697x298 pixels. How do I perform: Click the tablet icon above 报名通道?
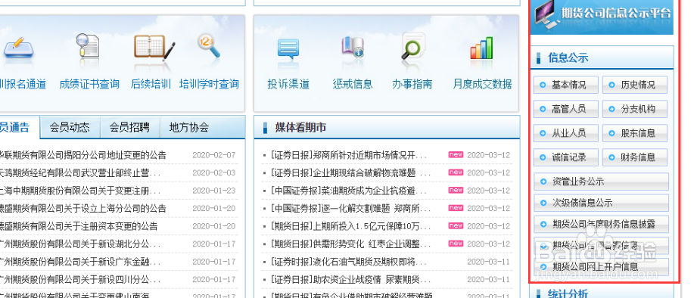[18, 48]
